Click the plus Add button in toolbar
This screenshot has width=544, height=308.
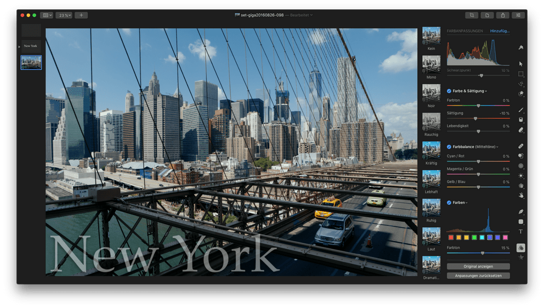click(x=81, y=15)
